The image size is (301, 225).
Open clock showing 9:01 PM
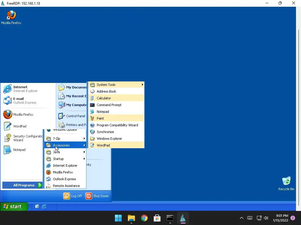tap(280, 218)
